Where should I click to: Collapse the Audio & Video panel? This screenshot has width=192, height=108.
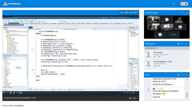(187, 13)
